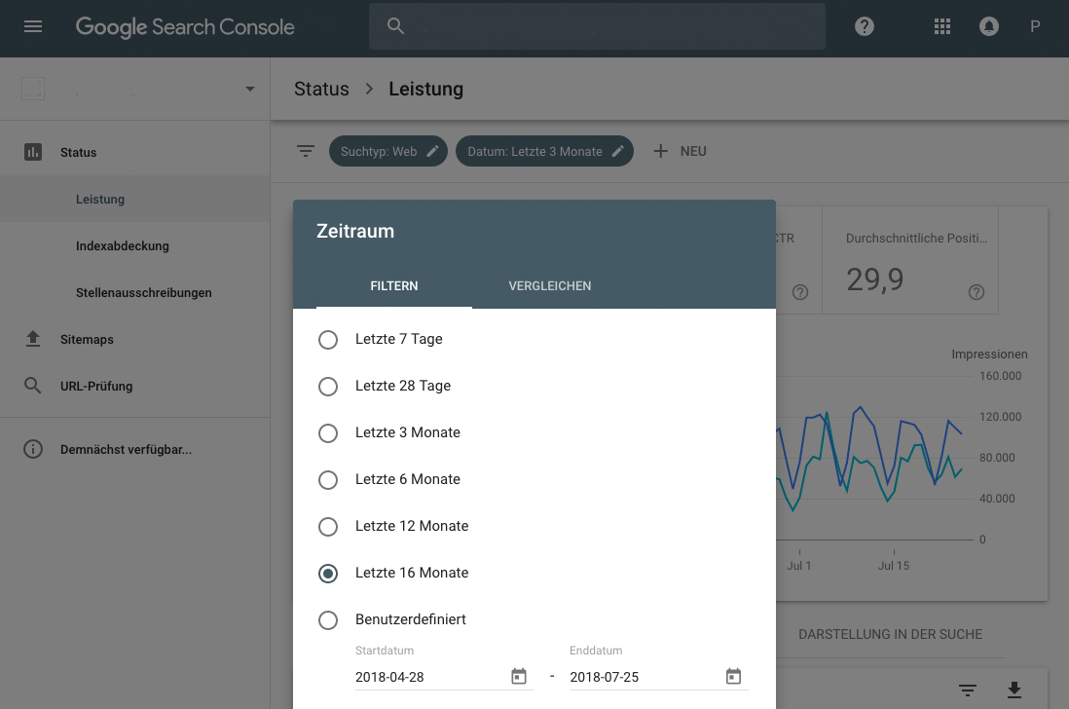1069x709 pixels.
Task: Click the Google Search Console logo
Action: point(185,26)
